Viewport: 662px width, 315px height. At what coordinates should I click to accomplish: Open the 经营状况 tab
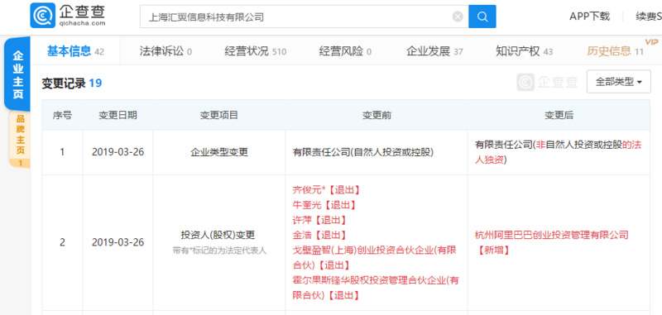(x=255, y=51)
